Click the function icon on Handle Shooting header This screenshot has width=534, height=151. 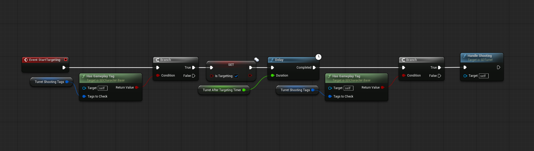464,56
